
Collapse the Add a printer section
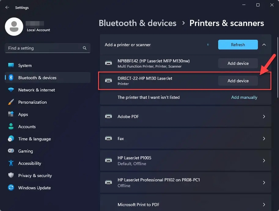click(264, 45)
